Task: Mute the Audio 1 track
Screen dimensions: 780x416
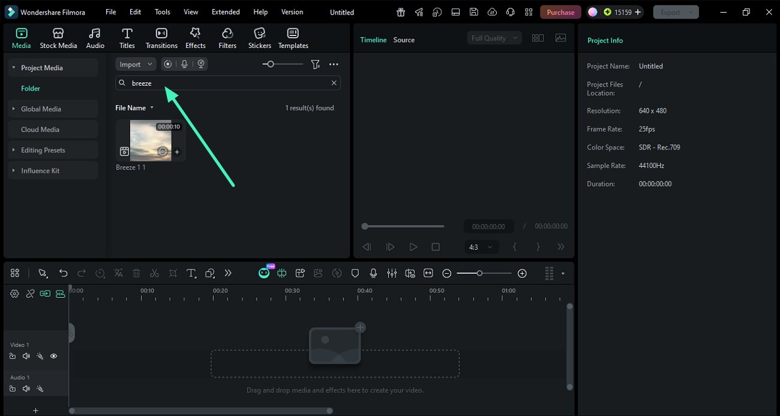Action: [x=26, y=388]
